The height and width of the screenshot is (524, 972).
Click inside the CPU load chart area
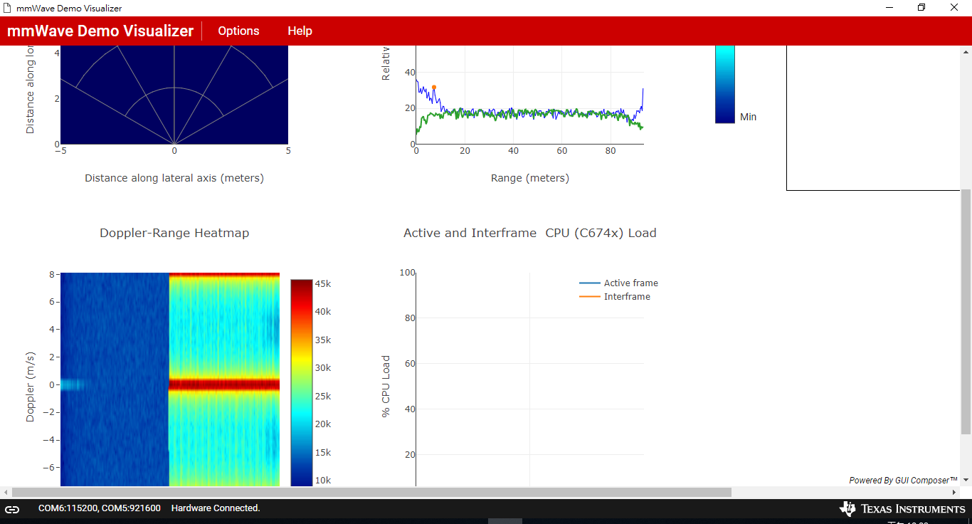coord(530,379)
